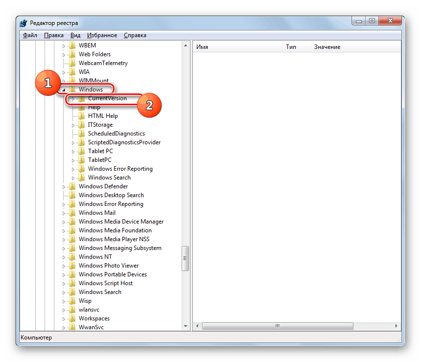Click the Registry Editor title bar icon
The height and width of the screenshot is (362, 421).
pos(23,23)
